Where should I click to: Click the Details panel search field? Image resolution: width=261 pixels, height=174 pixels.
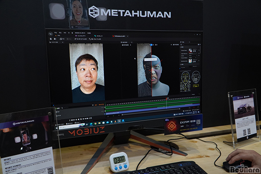[189, 45]
